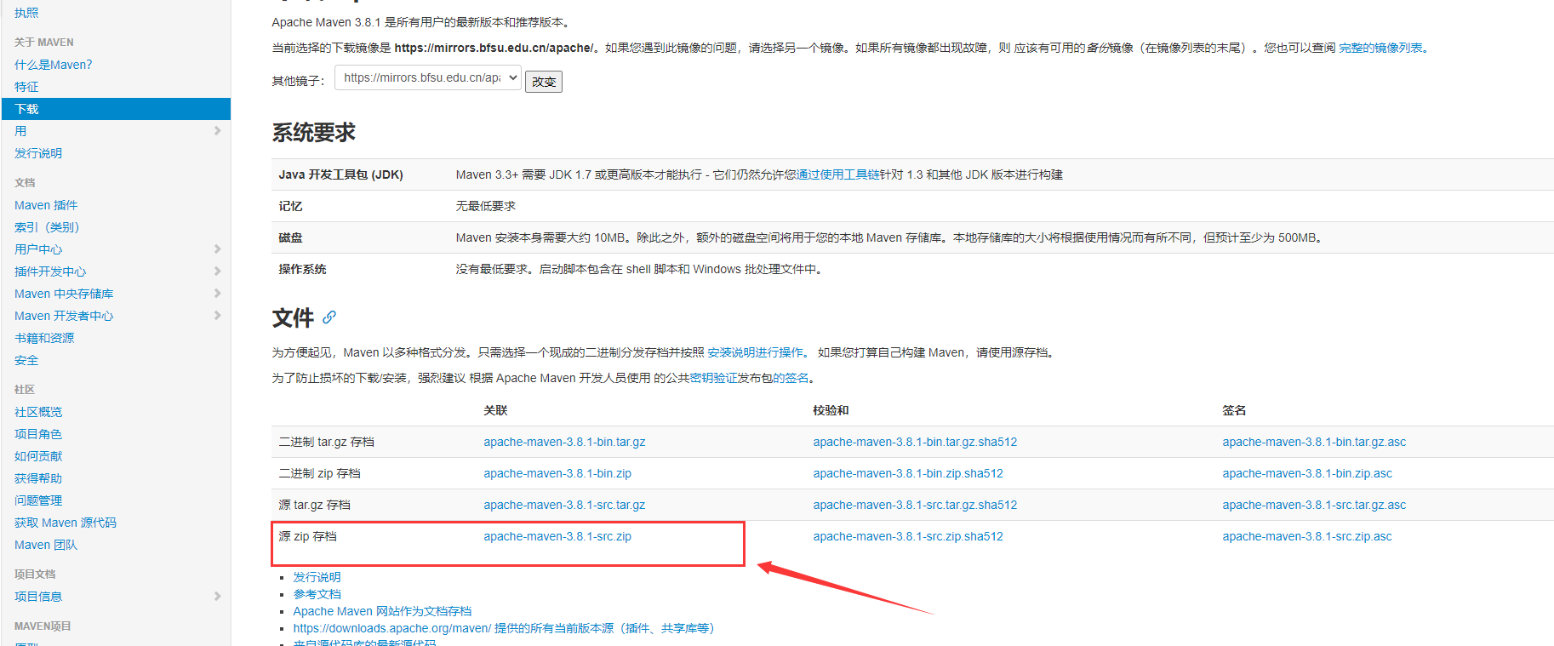Open 书籍和资源 in the sidebar
The height and width of the screenshot is (646, 1554).
pos(44,338)
